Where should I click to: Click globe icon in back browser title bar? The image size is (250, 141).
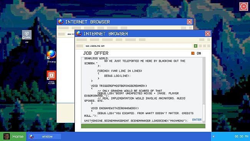tap(61, 22)
